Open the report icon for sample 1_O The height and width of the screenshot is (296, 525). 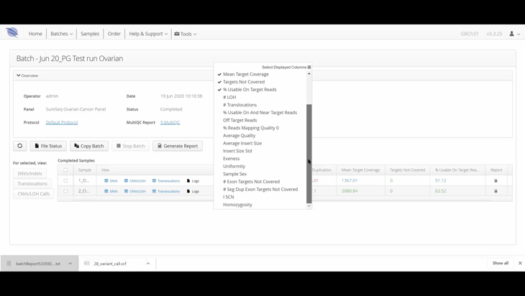point(496,181)
